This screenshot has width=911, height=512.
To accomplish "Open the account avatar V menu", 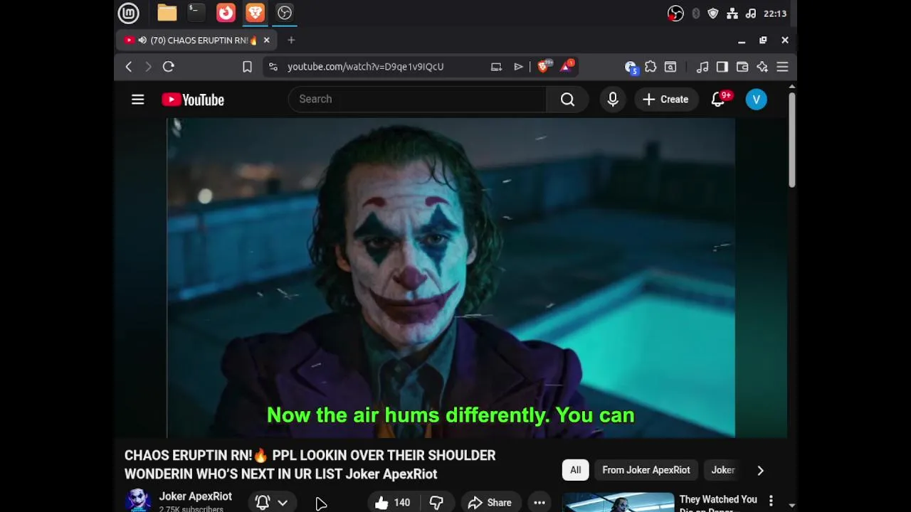I will 757,100.
